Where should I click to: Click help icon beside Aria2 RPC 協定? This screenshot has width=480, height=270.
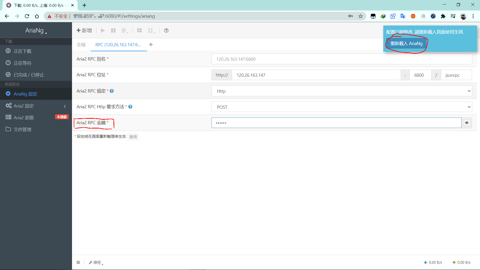point(112,91)
